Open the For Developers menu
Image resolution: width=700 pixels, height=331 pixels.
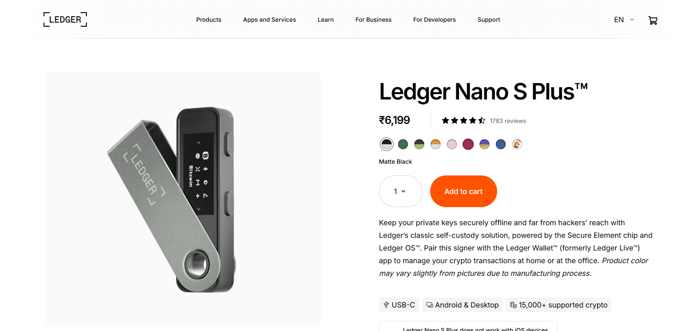[434, 19]
